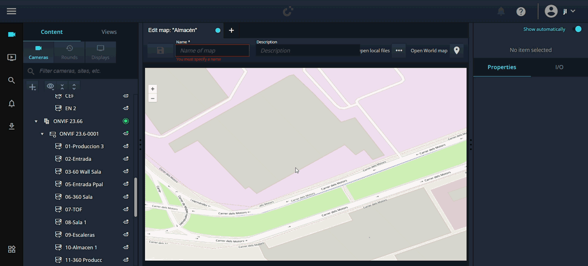Toggle the Show automatically switch
This screenshot has width=588, height=266.
(x=577, y=29)
